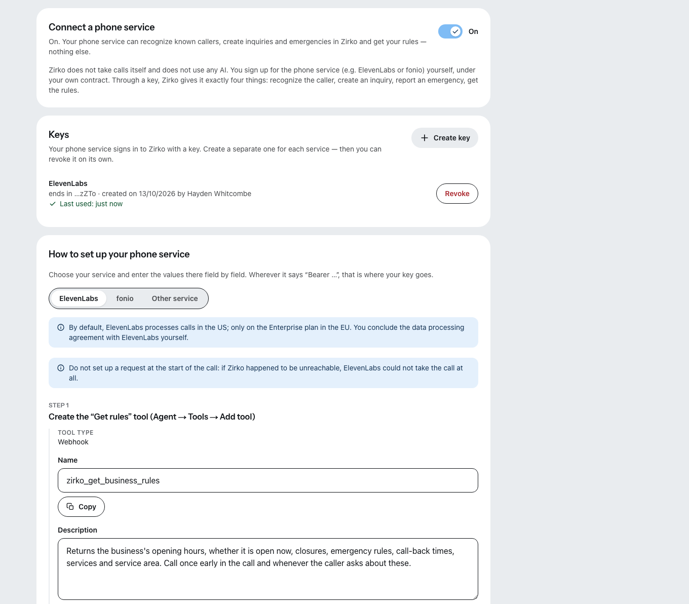Click the ElevenLabs key name in Keys list
Image resolution: width=689 pixels, height=604 pixels.
pos(68,183)
